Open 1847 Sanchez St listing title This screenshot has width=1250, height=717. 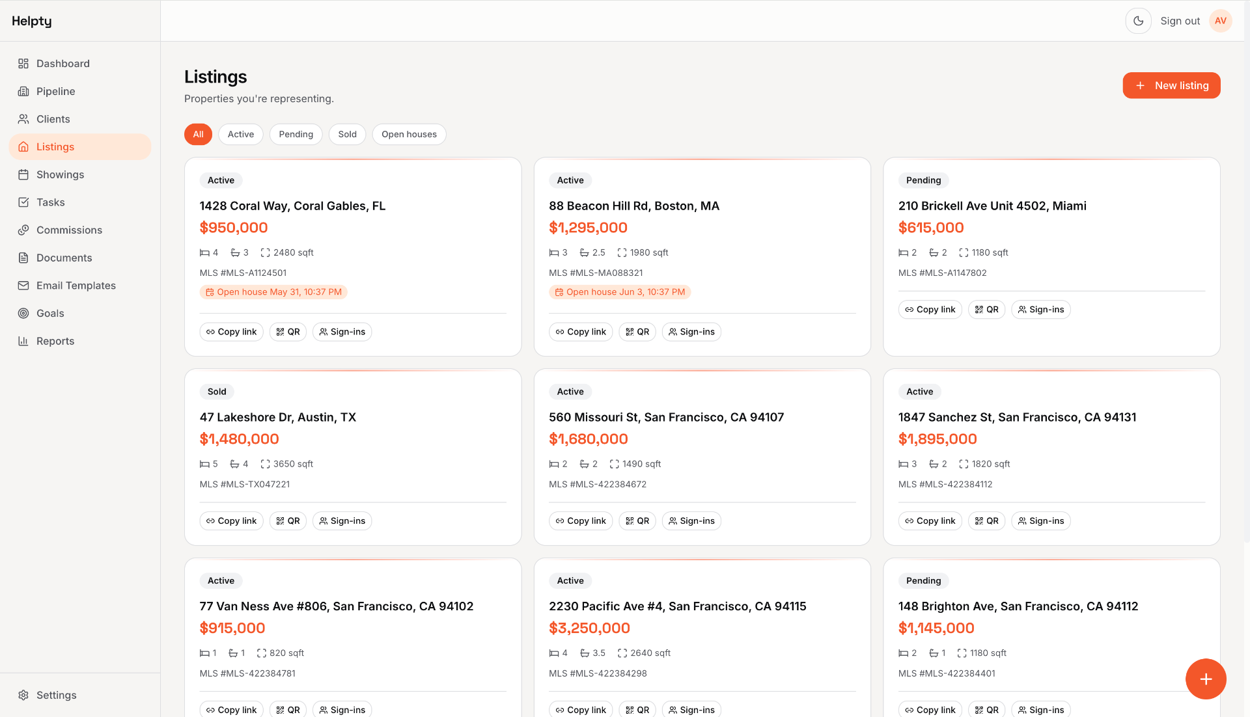(x=1017, y=418)
